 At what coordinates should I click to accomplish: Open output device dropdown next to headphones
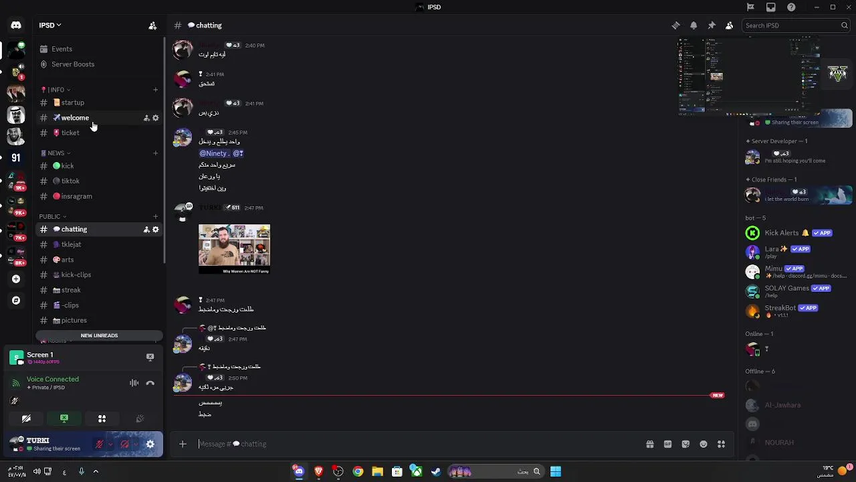(136, 444)
